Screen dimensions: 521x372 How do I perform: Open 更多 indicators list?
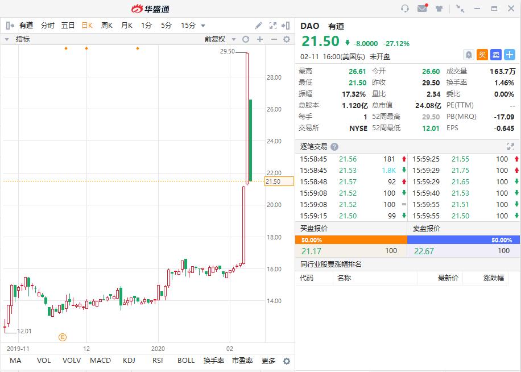point(268,361)
